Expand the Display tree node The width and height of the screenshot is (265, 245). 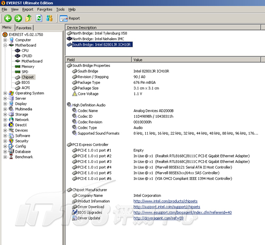(x=5, y=104)
